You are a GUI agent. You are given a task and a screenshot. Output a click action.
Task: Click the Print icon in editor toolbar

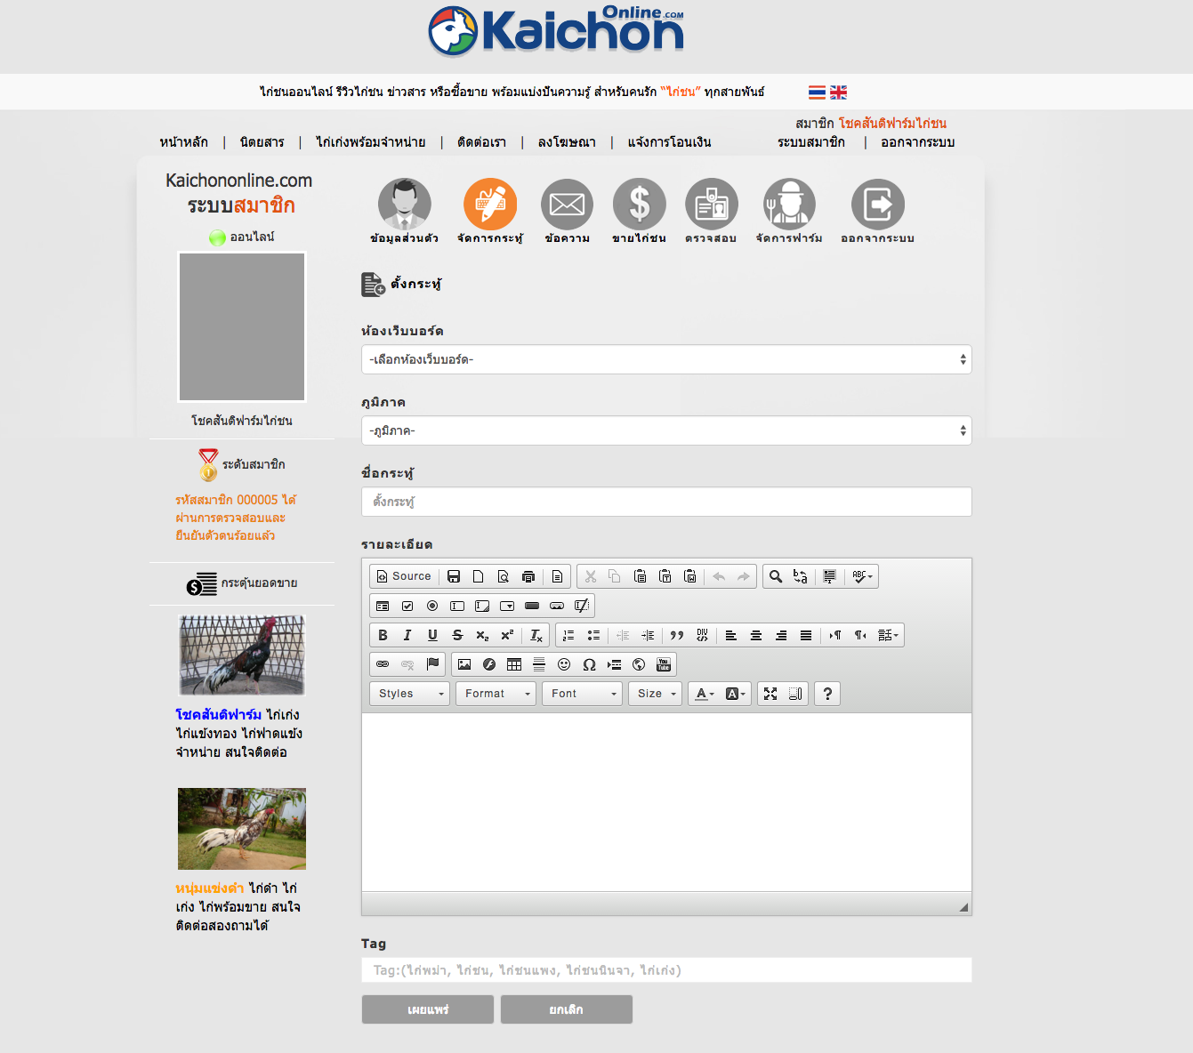[x=528, y=576]
